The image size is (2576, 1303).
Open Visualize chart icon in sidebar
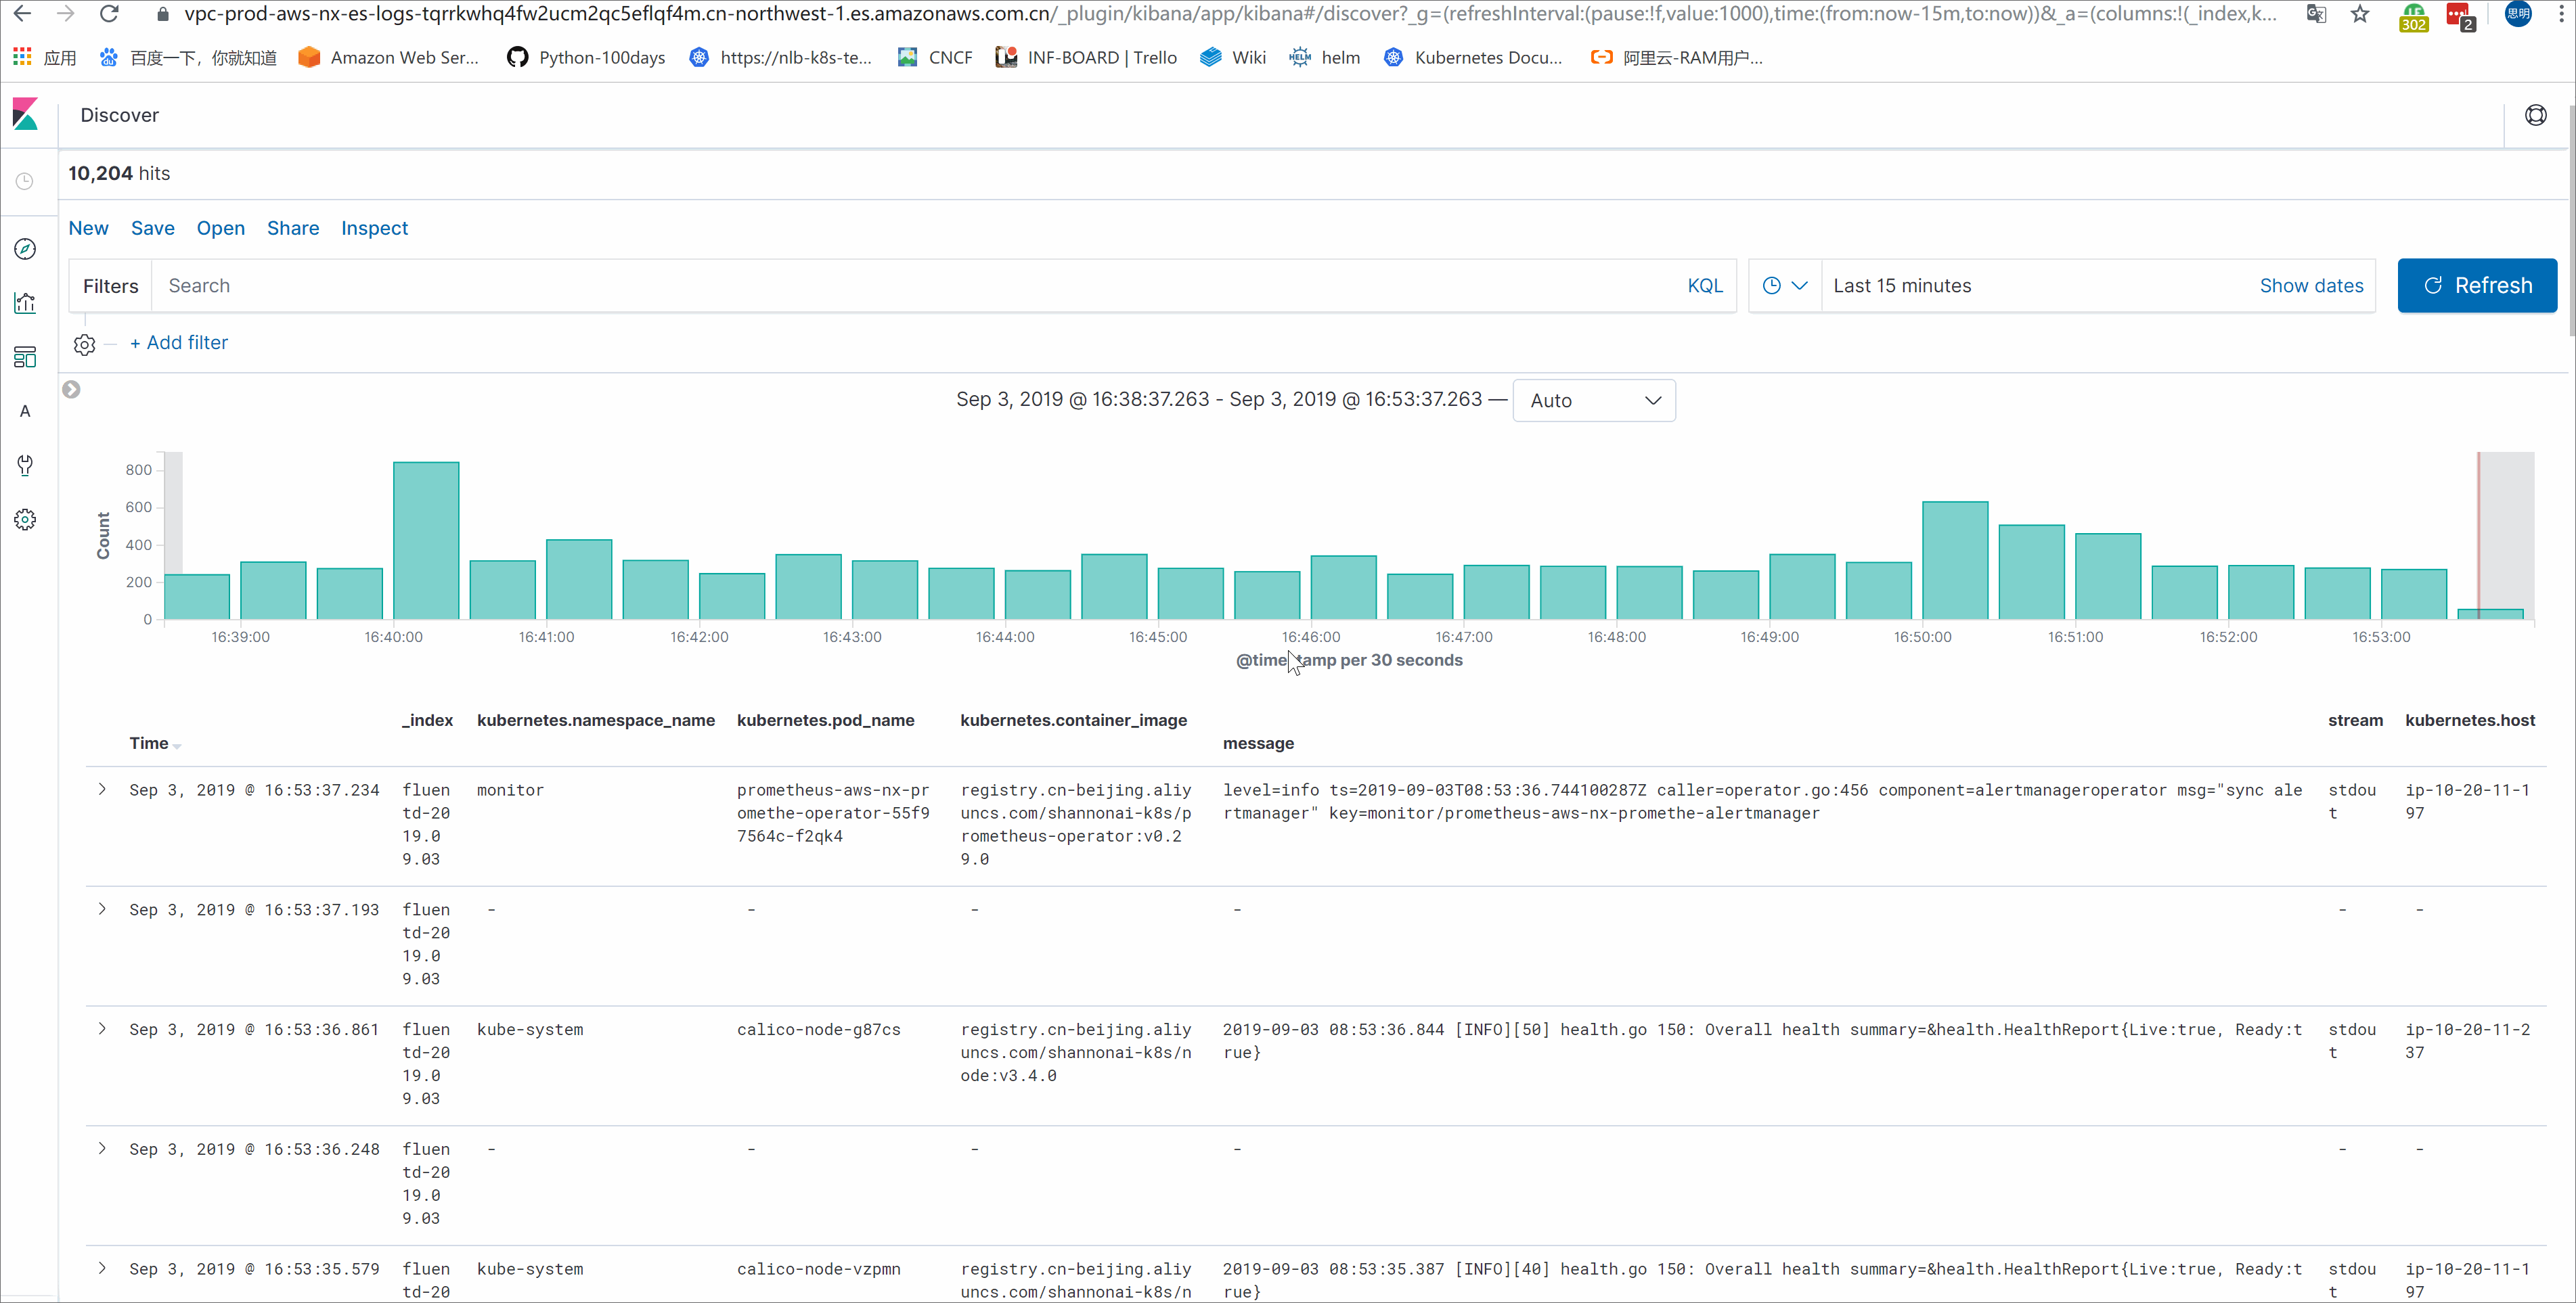25,303
